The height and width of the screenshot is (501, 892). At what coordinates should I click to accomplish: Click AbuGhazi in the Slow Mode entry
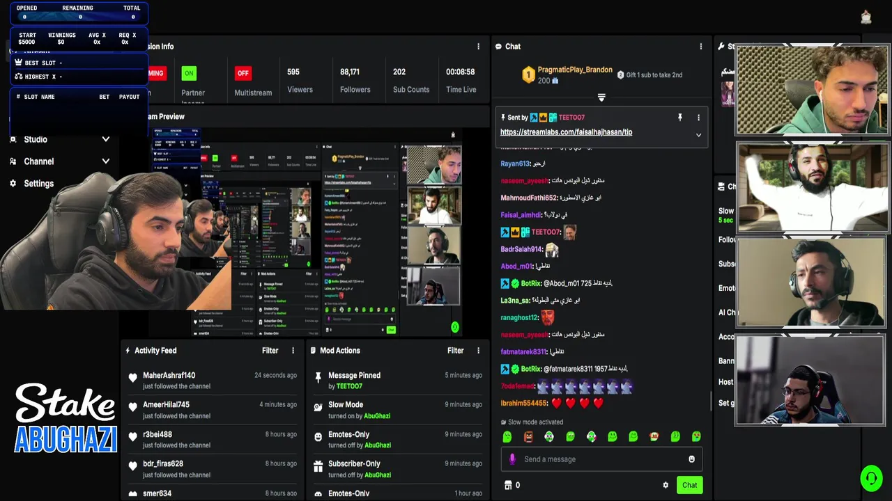(x=378, y=416)
